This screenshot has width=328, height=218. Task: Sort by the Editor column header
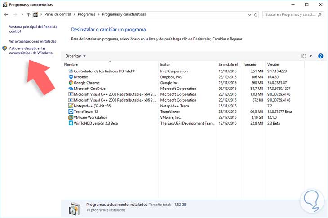(165, 65)
